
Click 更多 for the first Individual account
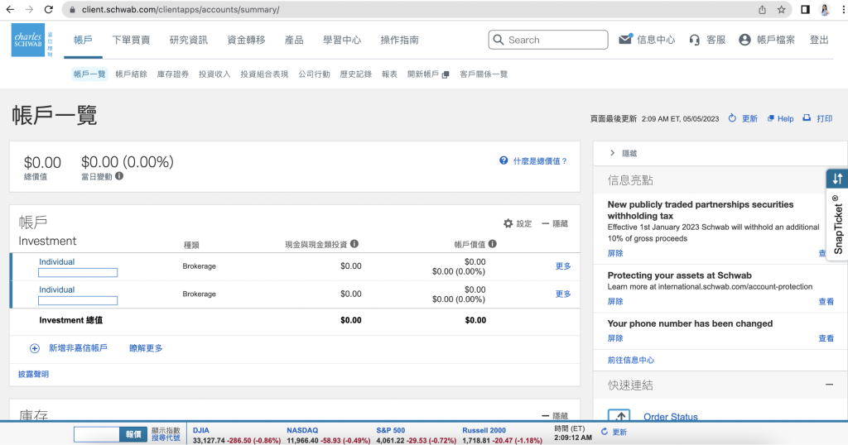pos(562,266)
